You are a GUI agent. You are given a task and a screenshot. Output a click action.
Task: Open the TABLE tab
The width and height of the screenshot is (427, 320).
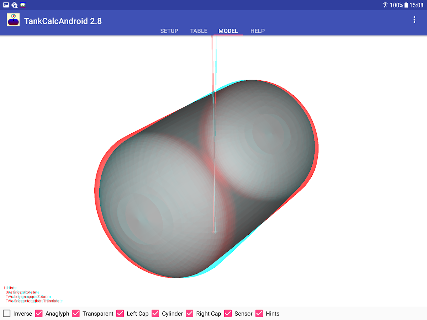199,31
